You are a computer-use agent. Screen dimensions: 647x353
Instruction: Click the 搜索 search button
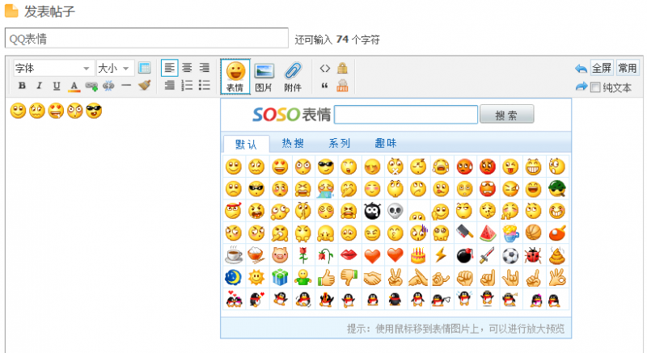pyautogui.click(x=507, y=115)
